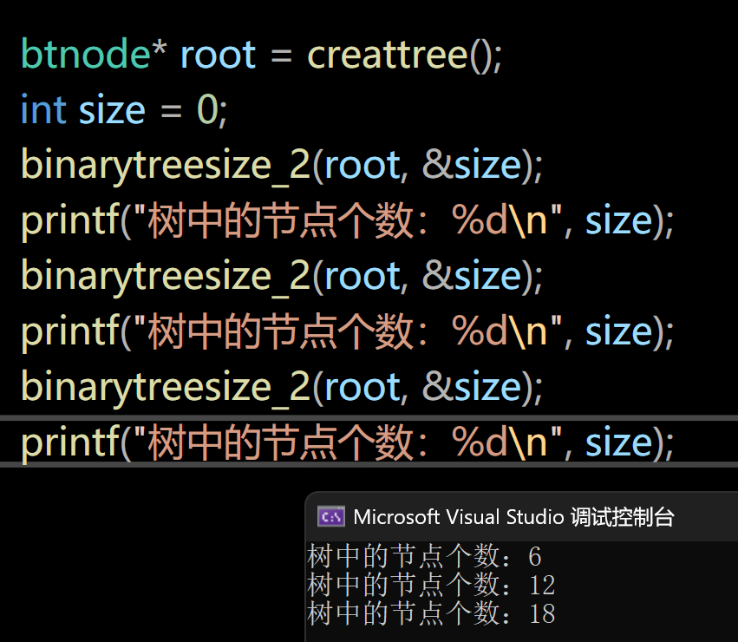Click the first binarytreesize_2(root, &size) call
The image size is (738, 642).
click(x=282, y=166)
